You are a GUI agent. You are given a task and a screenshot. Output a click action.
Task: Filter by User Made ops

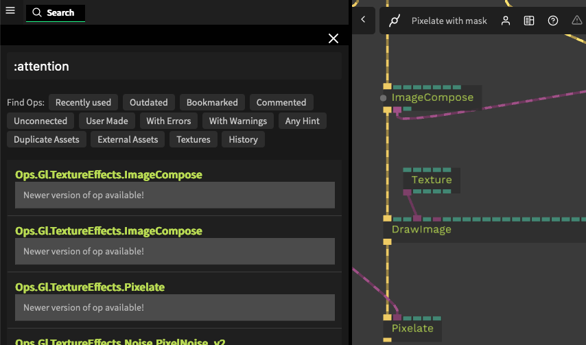click(107, 121)
